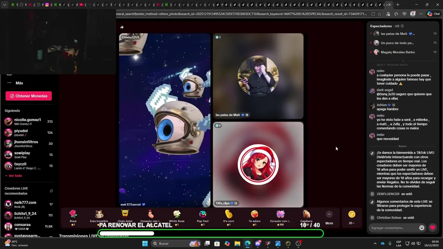Click the taskbar microphone tray icon
The height and width of the screenshot is (249, 443).
tap(390, 243)
